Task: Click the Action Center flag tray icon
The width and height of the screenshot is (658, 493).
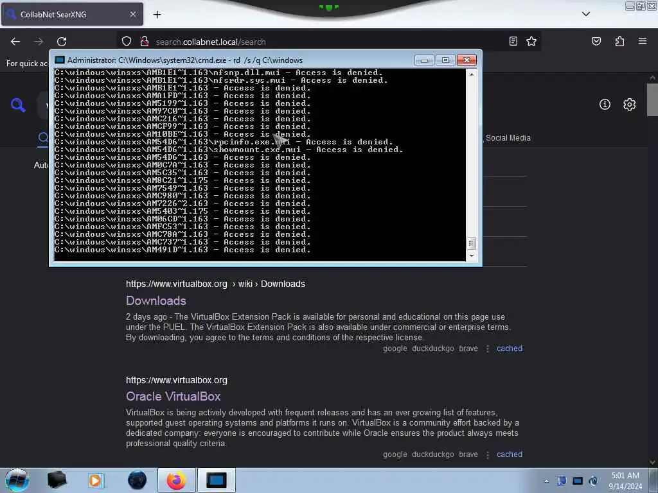Action: coord(562,481)
